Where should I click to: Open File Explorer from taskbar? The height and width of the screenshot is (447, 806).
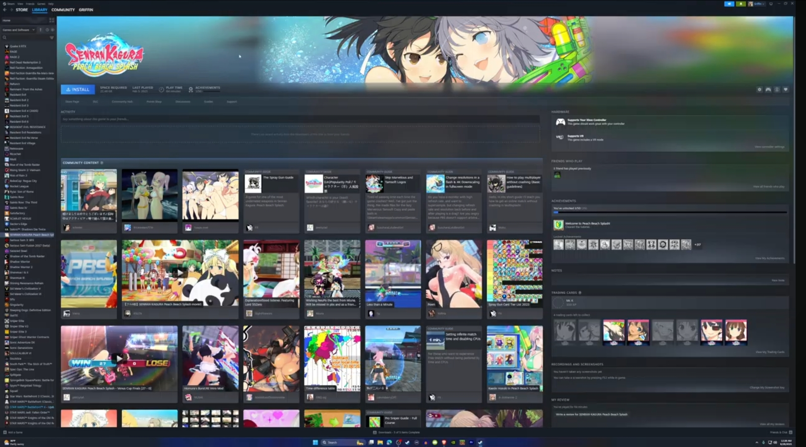click(x=380, y=442)
